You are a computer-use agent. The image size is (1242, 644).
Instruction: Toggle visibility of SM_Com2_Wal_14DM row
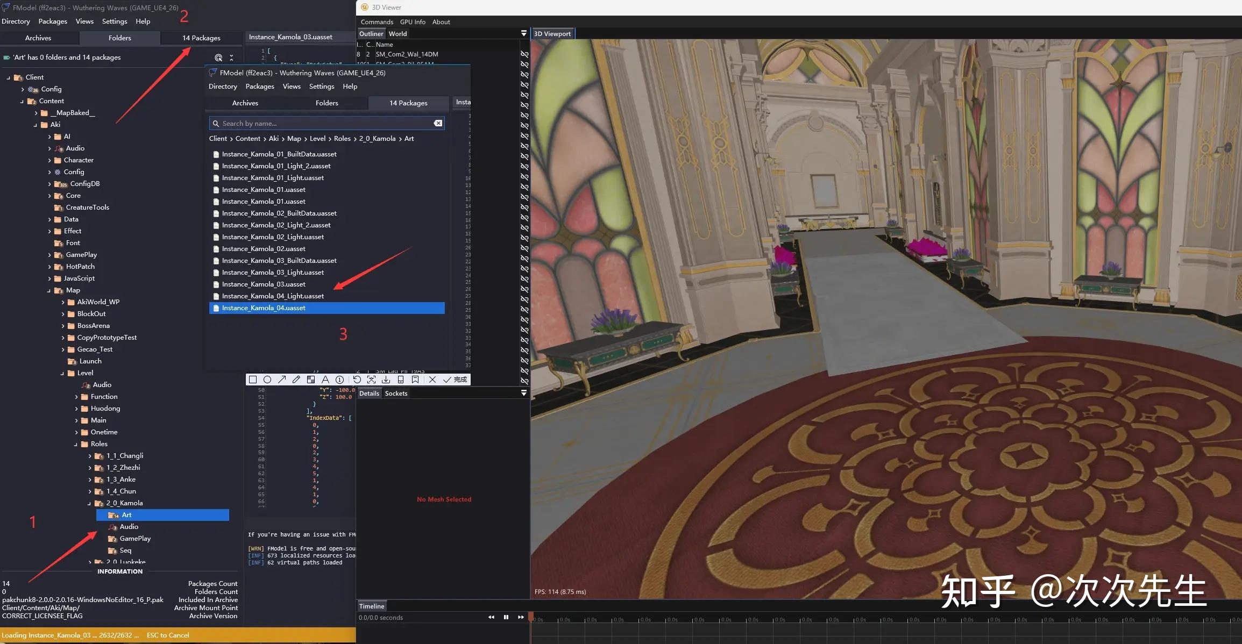click(x=524, y=54)
